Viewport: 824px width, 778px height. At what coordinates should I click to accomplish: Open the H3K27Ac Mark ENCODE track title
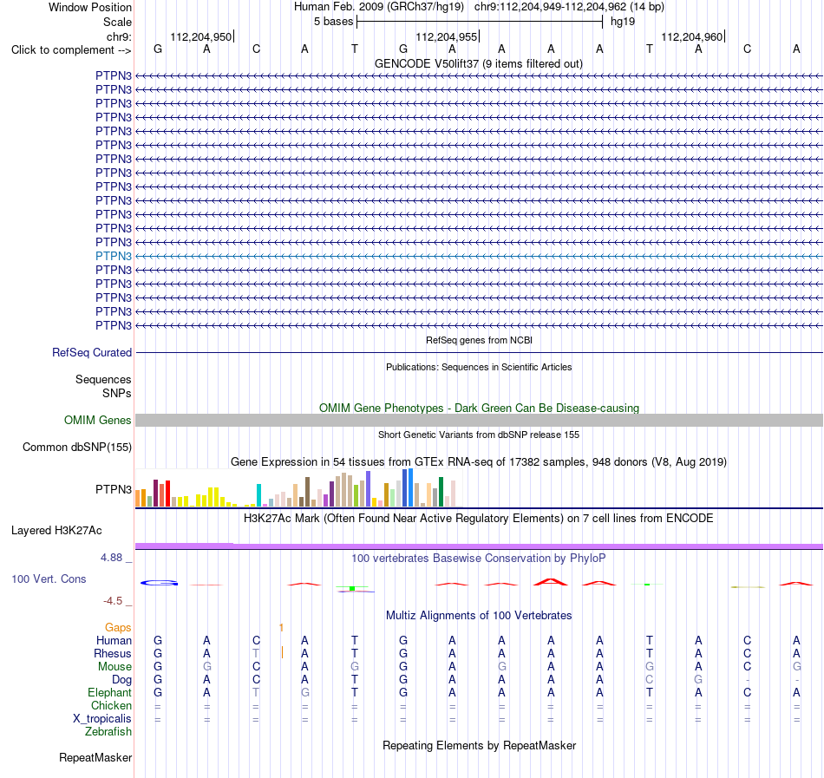(x=479, y=519)
